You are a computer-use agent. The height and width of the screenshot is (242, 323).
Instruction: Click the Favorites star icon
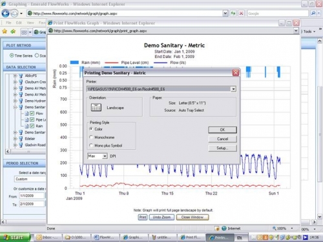5,32
